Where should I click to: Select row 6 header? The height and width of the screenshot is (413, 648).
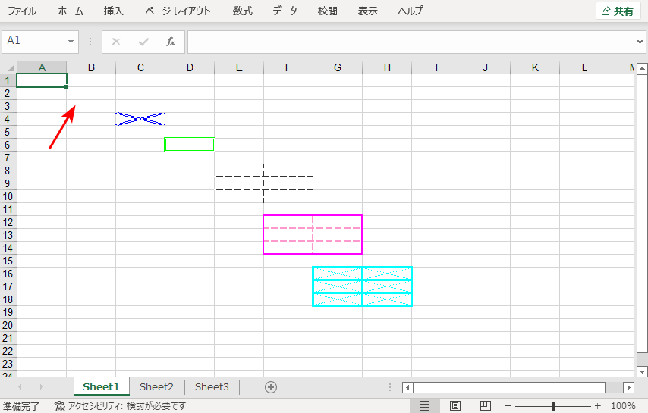pos(8,145)
